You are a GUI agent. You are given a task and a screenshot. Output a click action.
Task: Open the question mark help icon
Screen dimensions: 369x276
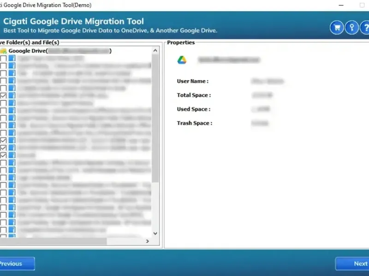(x=365, y=28)
